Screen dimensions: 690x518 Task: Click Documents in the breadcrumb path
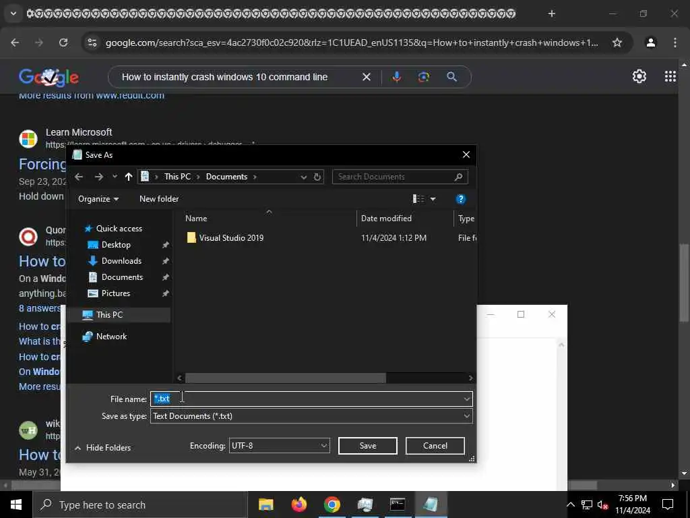tap(226, 177)
